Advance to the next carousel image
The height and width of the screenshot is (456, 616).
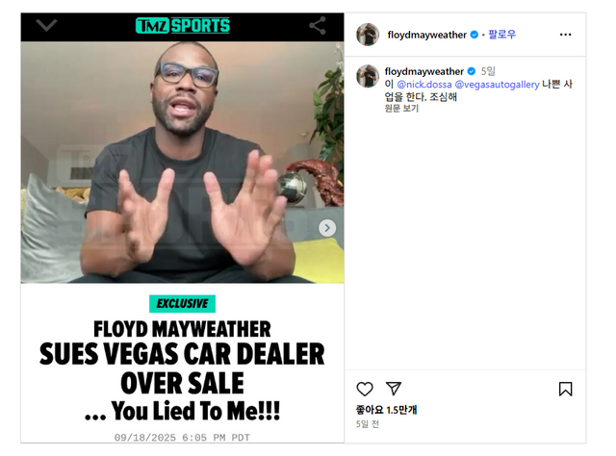click(327, 228)
